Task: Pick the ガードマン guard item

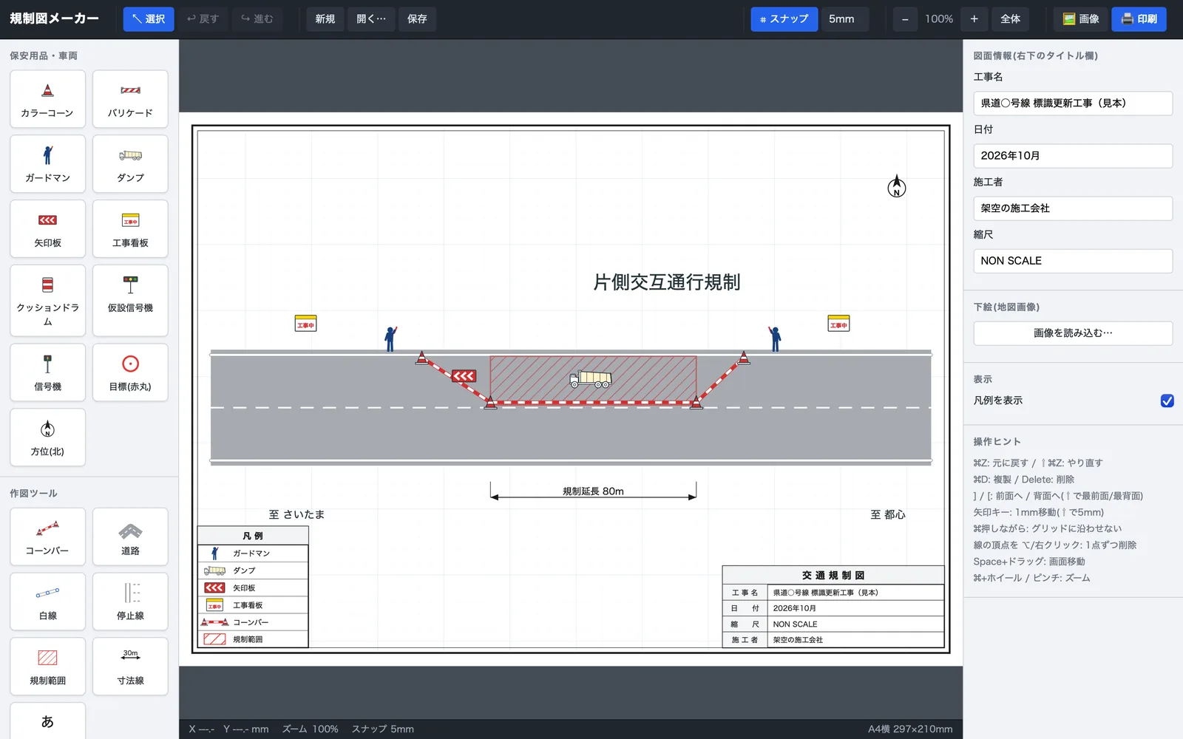Action: (47, 164)
